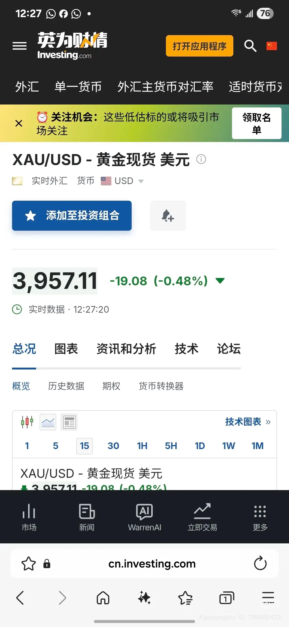Tap the cn.investing.com address bar
The width and height of the screenshot is (289, 627).
coord(152,564)
